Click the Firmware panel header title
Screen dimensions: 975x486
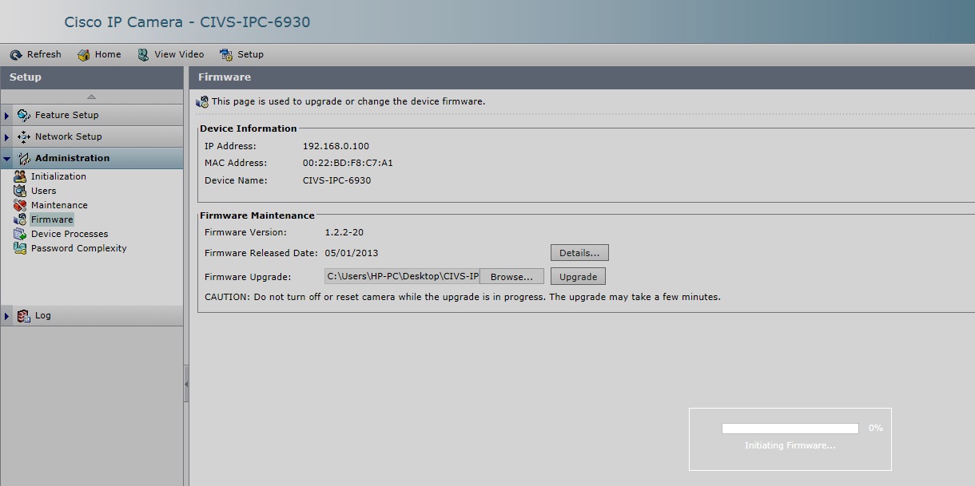point(225,77)
